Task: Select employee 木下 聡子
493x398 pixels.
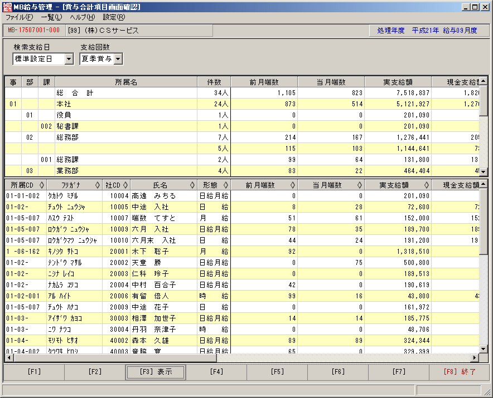Action: coord(242,252)
